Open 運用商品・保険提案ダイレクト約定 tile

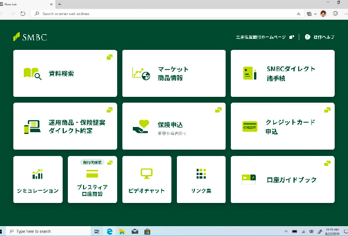pyautogui.click(x=65, y=126)
